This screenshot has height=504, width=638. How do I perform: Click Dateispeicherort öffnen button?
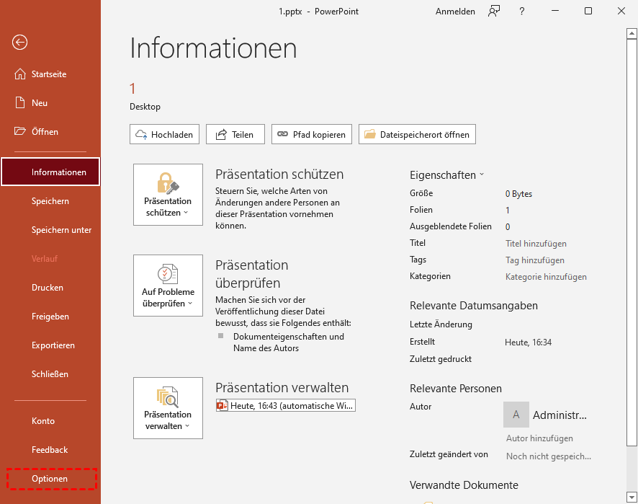click(417, 134)
